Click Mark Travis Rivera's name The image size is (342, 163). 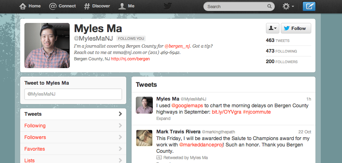tap(178, 132)
